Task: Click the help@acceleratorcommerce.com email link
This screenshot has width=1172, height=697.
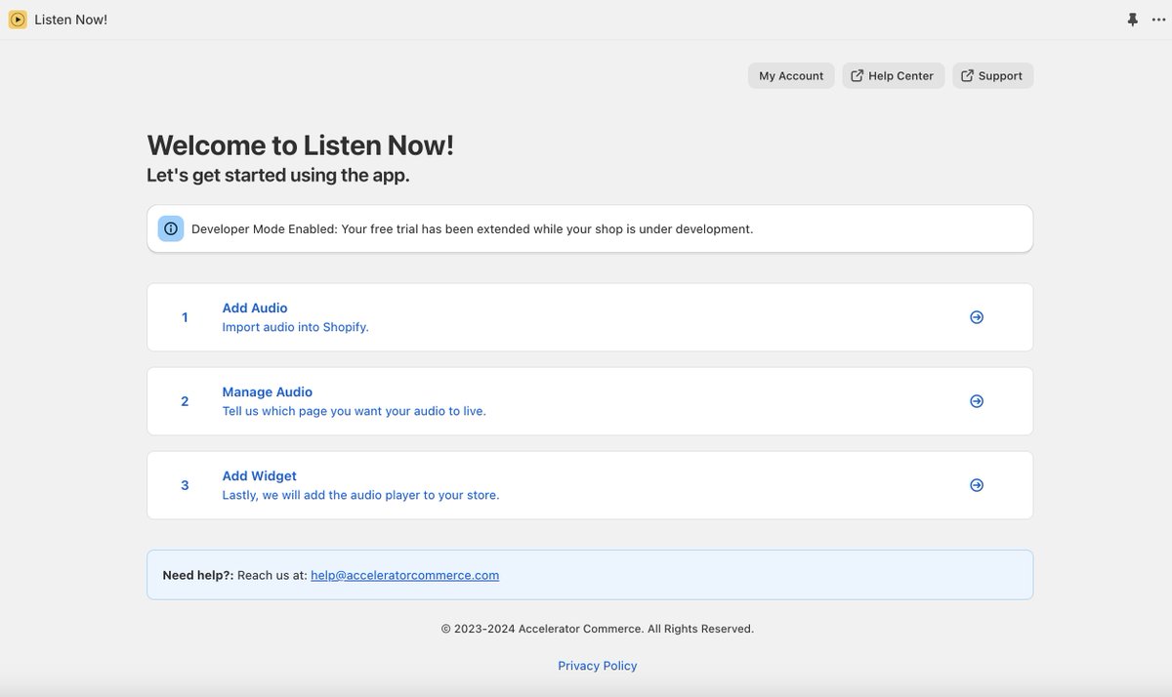Action: pyautogui.click(x=405, y=575)
